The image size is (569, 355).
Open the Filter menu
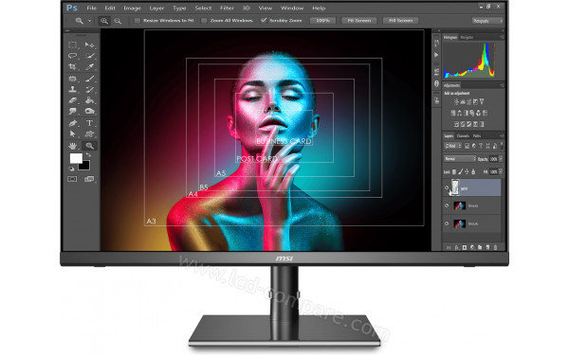coord(227,8)
